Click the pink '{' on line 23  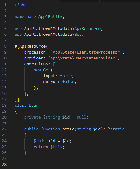25,135
